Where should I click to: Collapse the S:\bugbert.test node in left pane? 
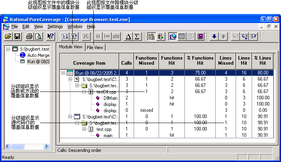click(x=8, y=49)
